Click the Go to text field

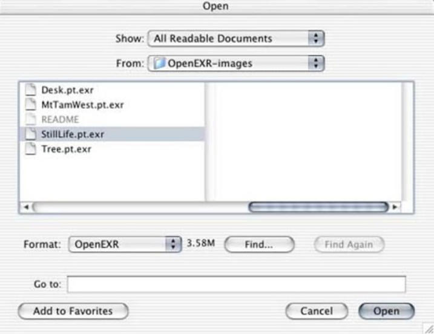pyautogui.click(x=237, y=284)
